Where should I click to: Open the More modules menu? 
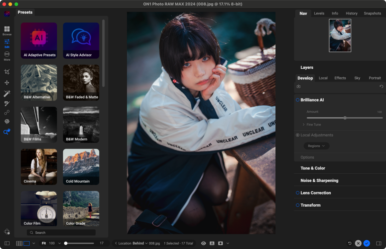[7, 56]
